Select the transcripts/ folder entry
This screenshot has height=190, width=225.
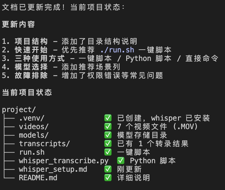(x=44, y=144)
